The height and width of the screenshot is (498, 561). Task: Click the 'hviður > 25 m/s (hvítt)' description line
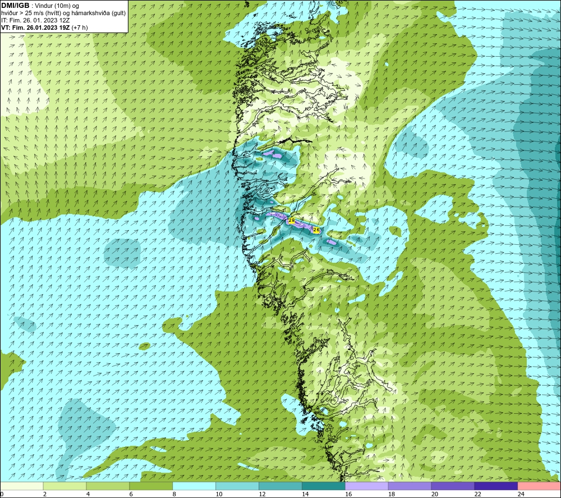(x=64, y=13)
